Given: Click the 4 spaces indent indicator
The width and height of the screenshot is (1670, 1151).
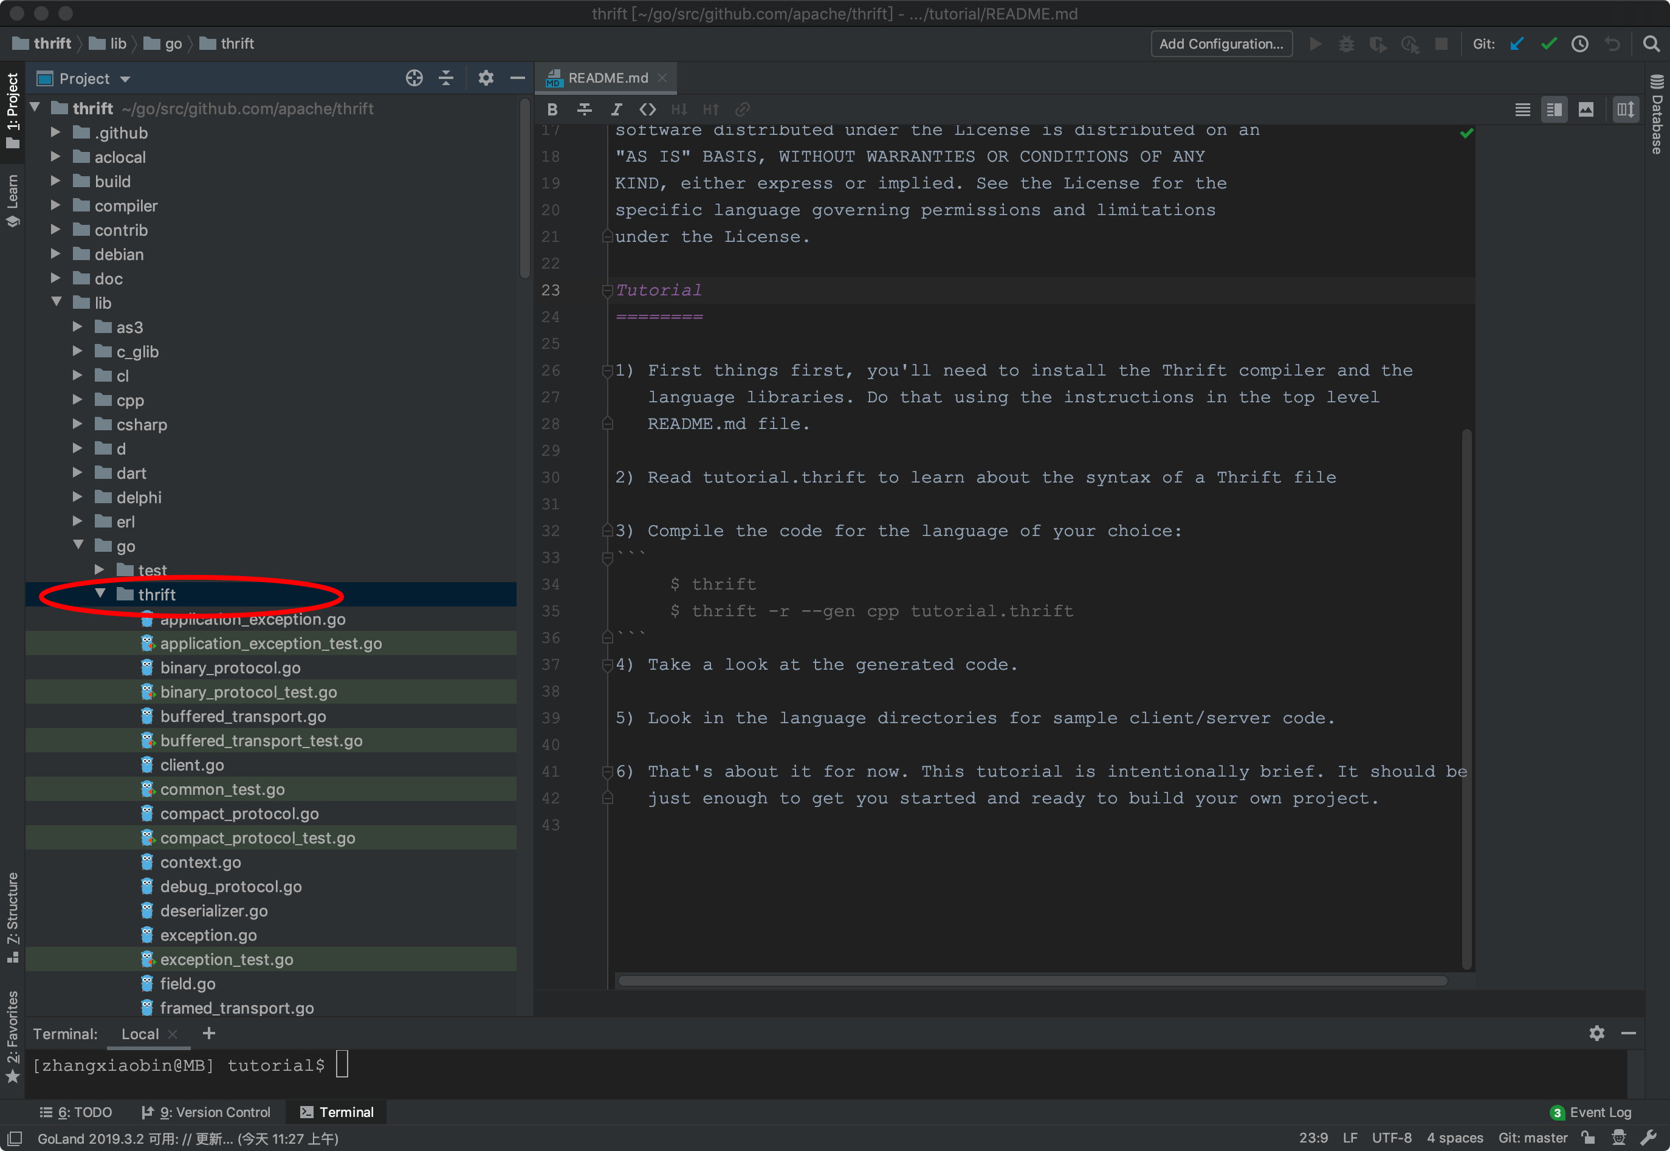Looking at the screenshot, I should (x=1454, y=1137).
